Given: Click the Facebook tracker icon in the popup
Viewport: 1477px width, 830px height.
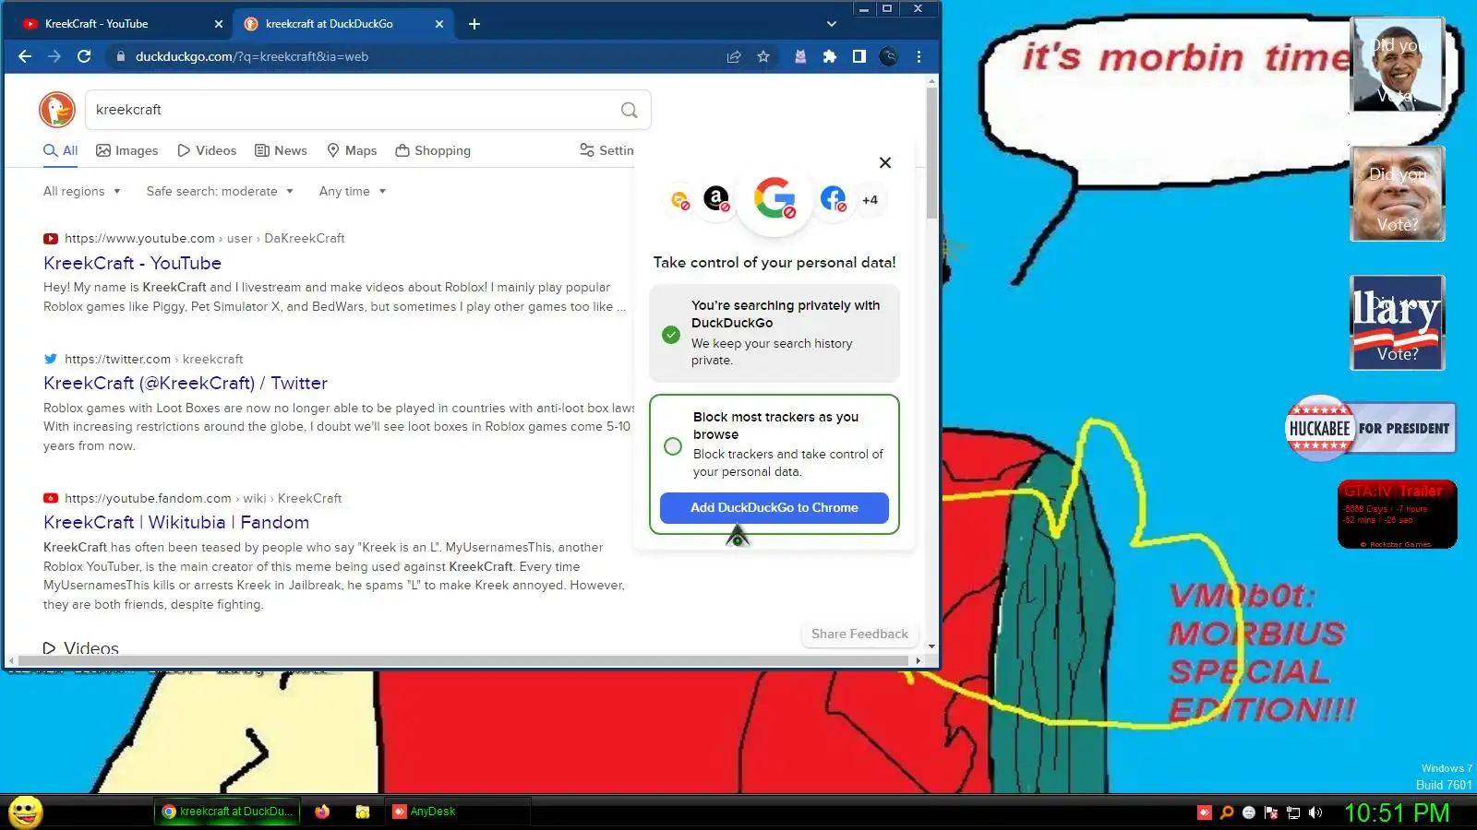Looking at the screenshot, I should tap(833, 198).
